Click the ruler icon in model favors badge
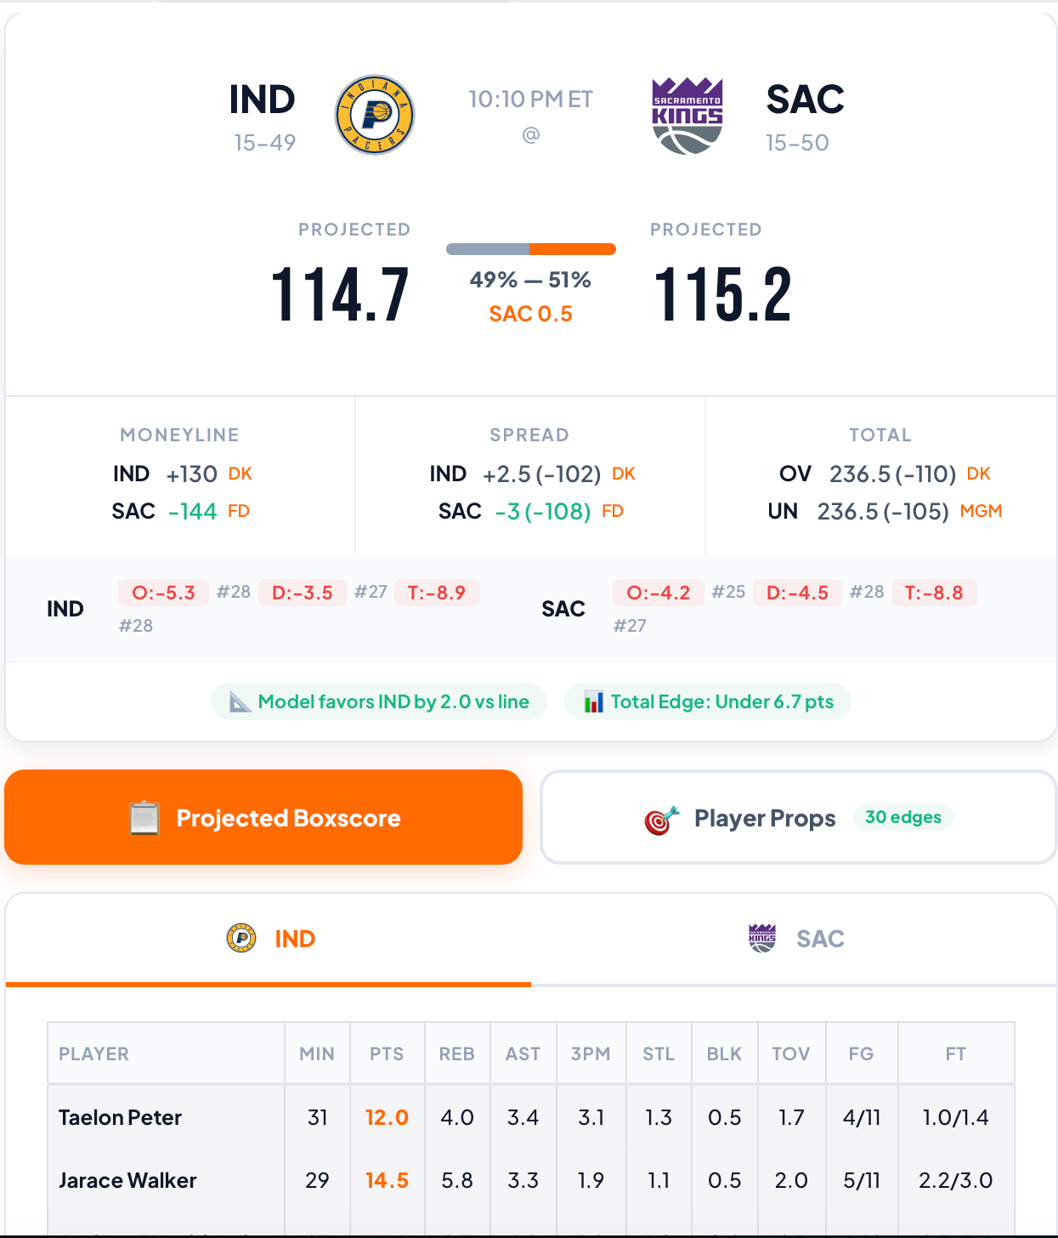 [x=240, y=702]
